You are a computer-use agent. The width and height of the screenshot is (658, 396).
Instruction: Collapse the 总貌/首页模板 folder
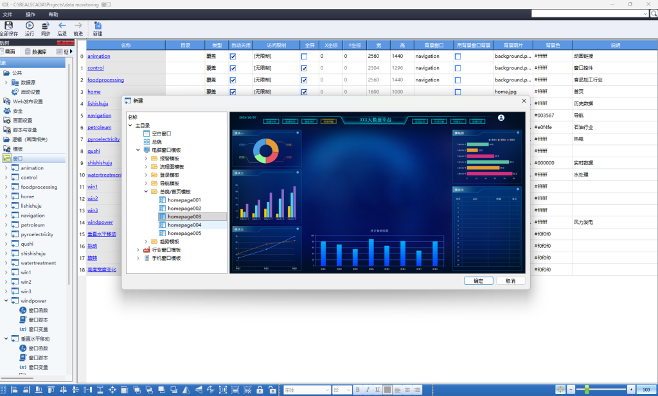[146, 192]
